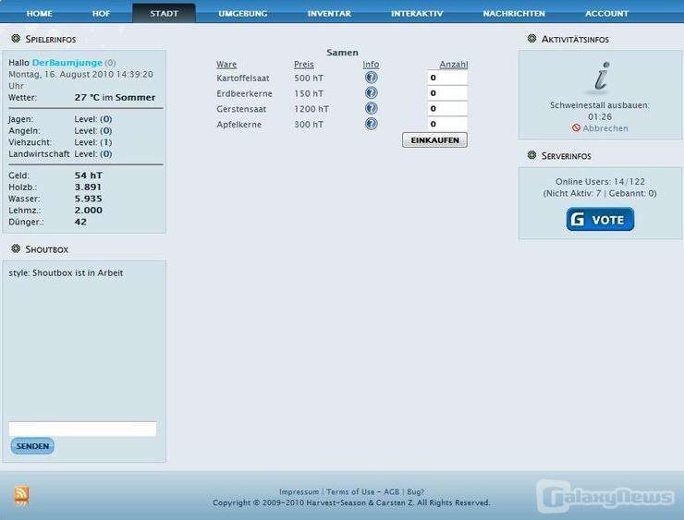Open the Gerstensaat info icon
This screenshot has height=520, width=684.
tap(371, 109)
